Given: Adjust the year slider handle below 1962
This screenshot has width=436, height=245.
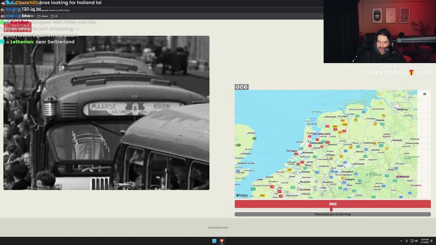Looking at the screenshot, I should coord(331,209).
